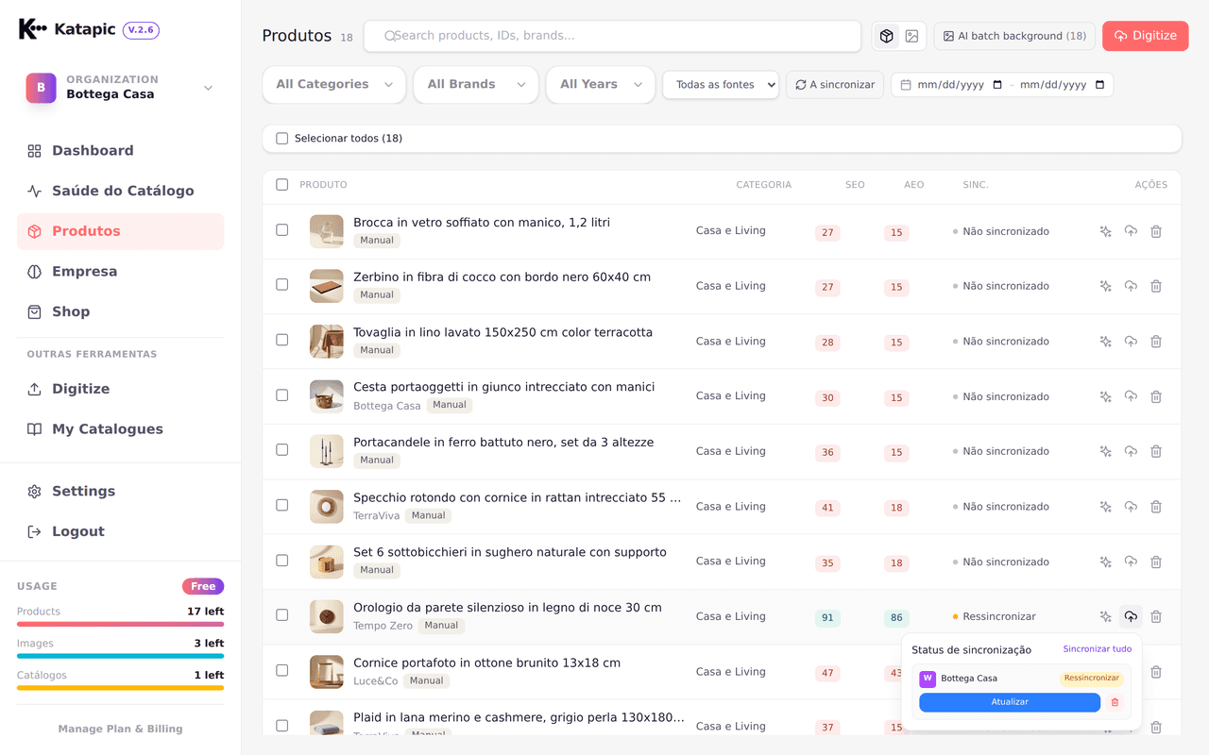This screenshot has height=755, width=1209.
Task: Click the Products usage progress bar
Action: (120, 624)
